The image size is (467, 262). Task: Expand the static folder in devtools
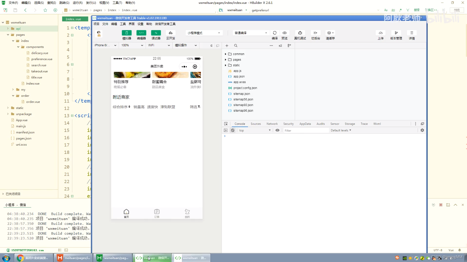pos(226,65)
